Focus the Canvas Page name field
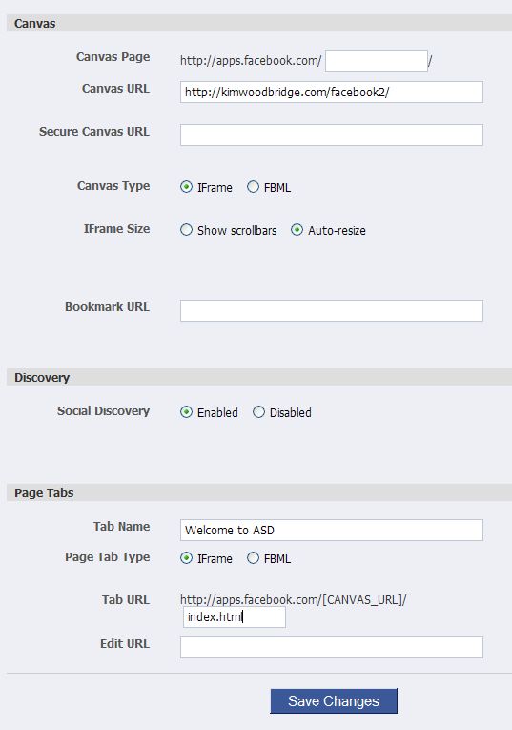The image size is (512, 730). pos(377,60)
